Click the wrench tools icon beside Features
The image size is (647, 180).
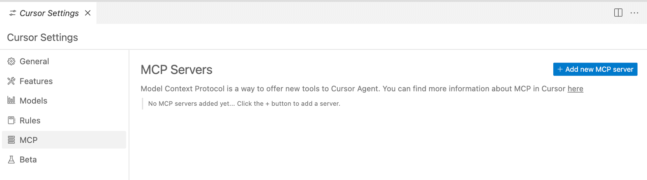(11, 81)
